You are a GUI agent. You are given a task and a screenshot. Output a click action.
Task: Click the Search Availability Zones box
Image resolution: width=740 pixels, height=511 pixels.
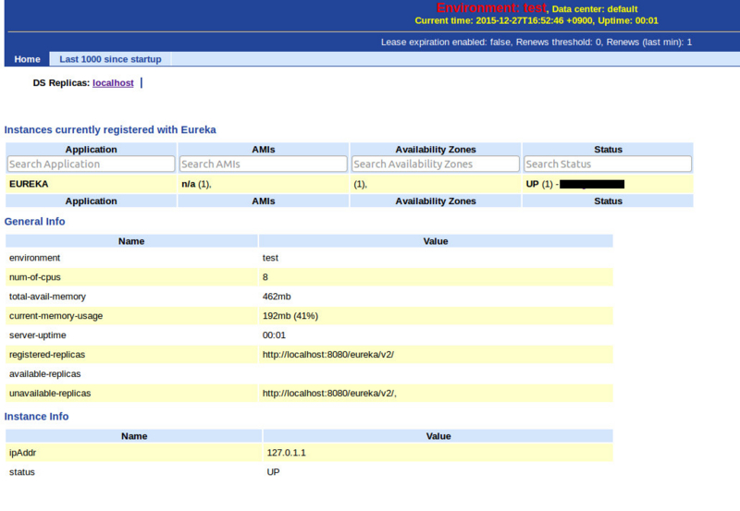[436, 164]
